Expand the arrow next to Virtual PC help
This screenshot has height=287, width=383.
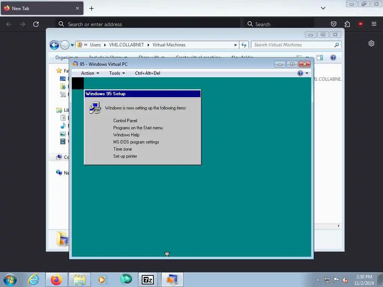click(307, 73)
